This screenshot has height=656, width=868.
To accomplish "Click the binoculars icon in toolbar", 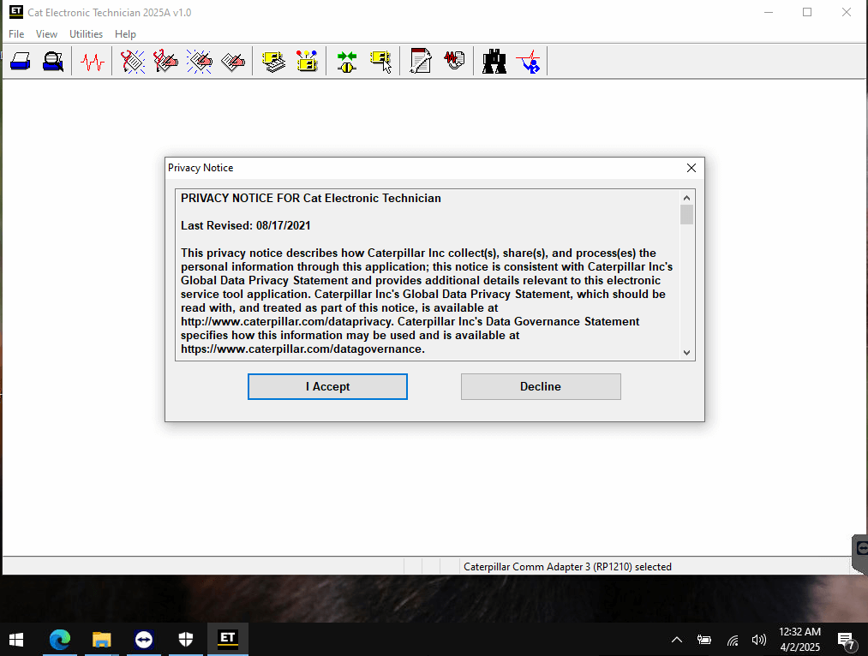I will (494, 62).
